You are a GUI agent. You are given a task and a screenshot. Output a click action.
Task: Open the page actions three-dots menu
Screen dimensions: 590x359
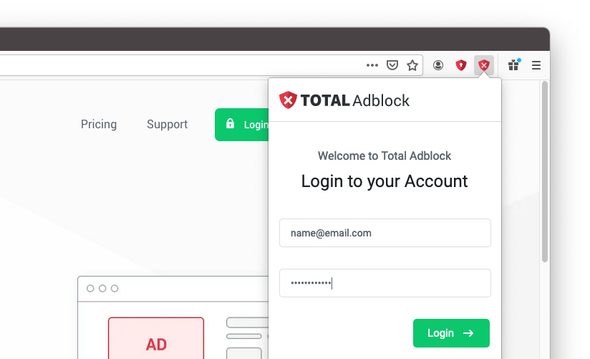tap(372, 65)
